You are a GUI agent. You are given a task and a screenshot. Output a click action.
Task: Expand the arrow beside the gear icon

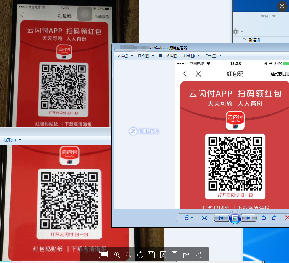pyautogui.click(x=242, y=32)
